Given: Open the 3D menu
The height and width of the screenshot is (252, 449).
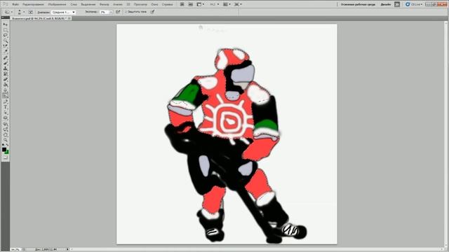Looking at the screenshot, I should pos(128,4).
